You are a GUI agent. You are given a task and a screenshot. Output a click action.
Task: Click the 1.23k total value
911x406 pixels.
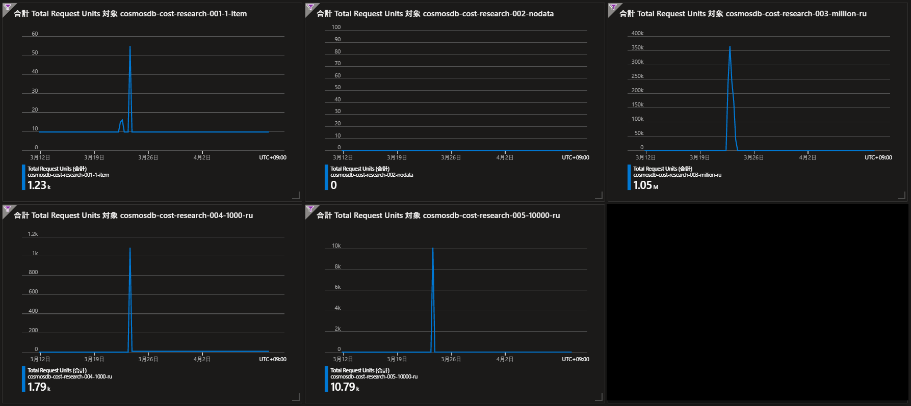coord(39,185)
